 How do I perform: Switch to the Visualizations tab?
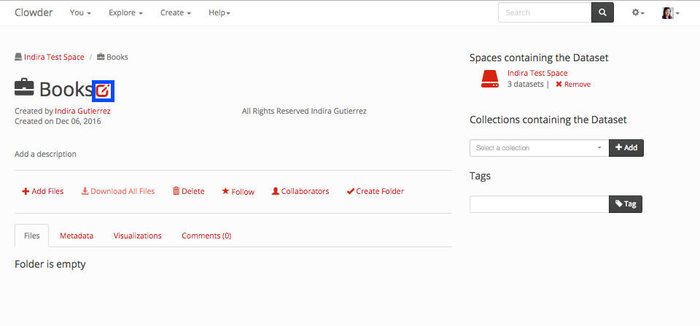pyautogui.click(x=137, y=236)
